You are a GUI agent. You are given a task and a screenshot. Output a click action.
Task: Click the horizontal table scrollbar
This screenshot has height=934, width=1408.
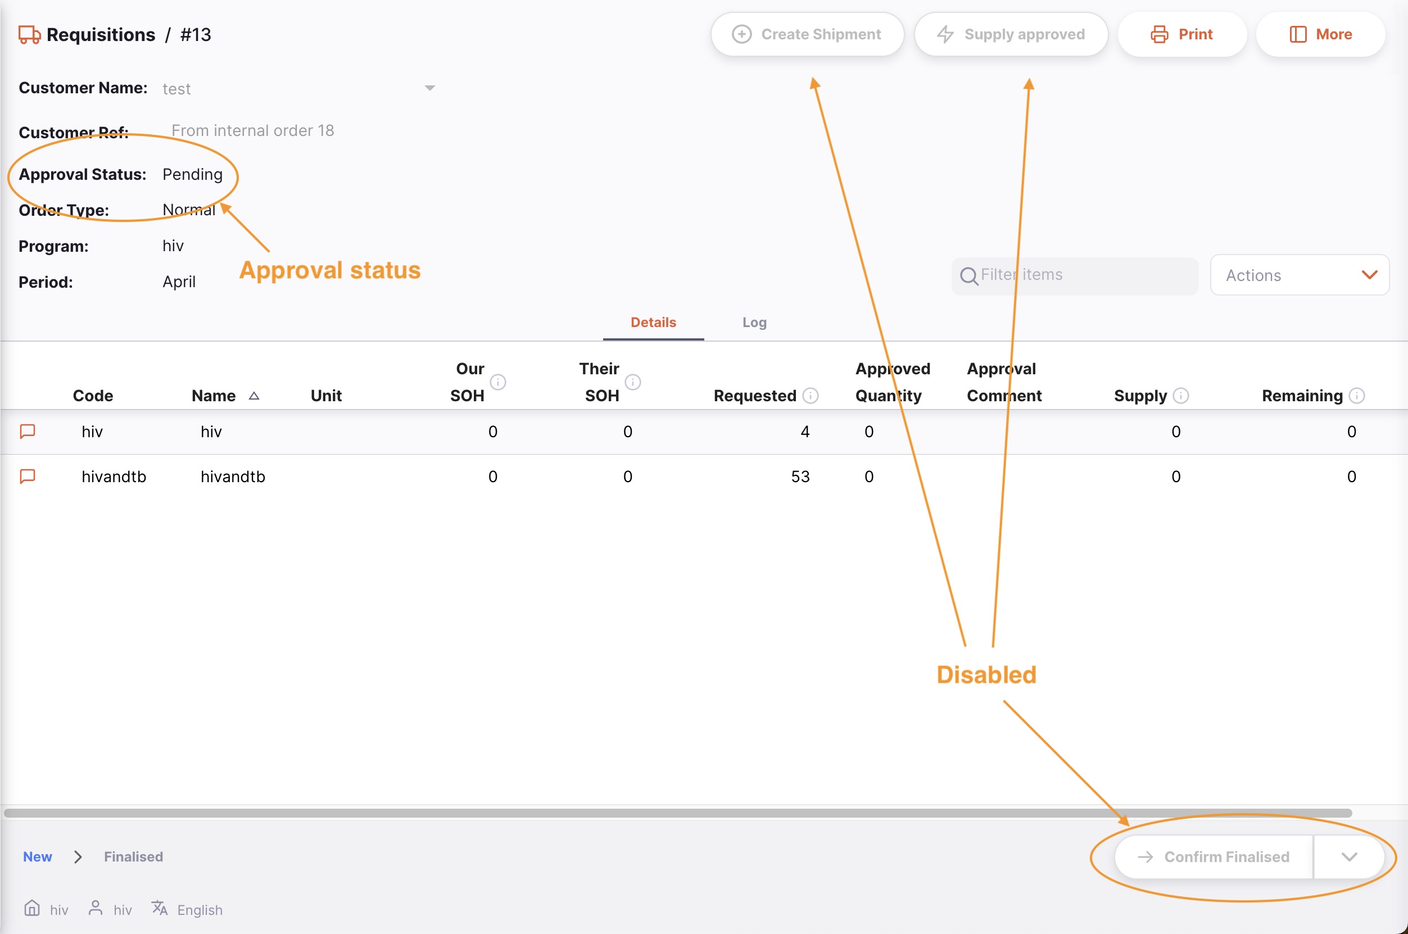pos(677,813)
